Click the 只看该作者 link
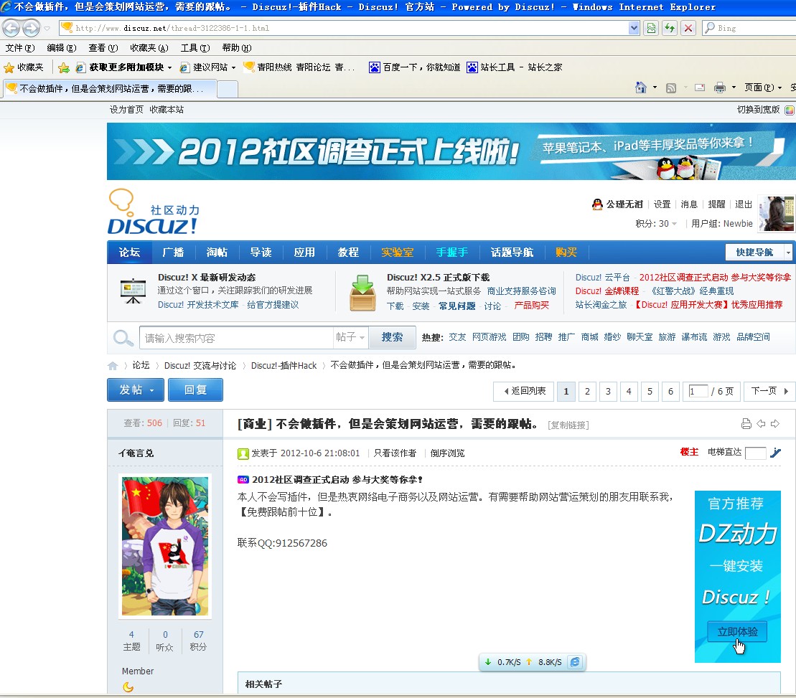This screenshot has width=796, height=698. [x=395, y=453]
